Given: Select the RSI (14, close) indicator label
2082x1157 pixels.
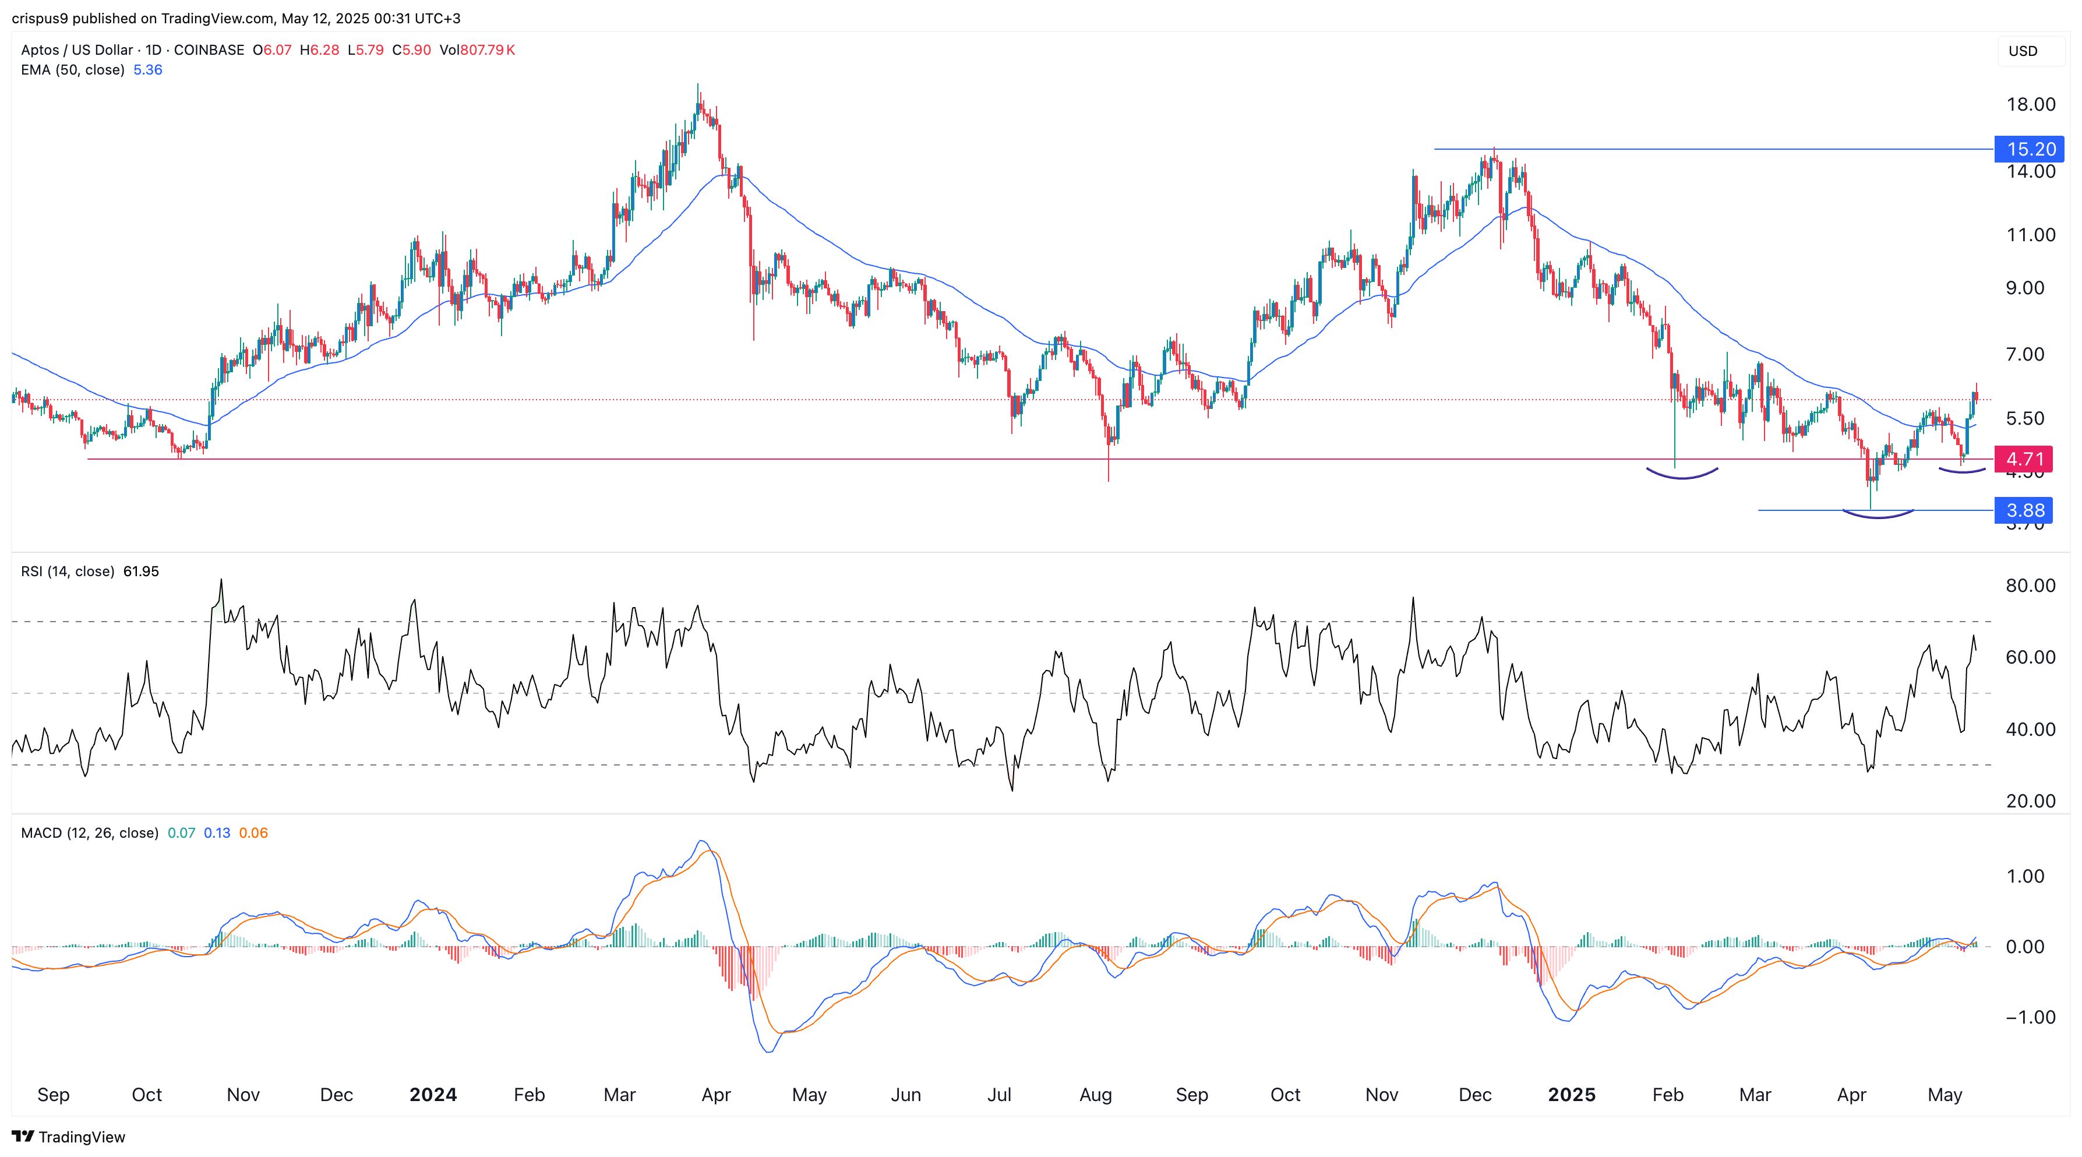Looking at the screenshot, I should pos(67,571).
